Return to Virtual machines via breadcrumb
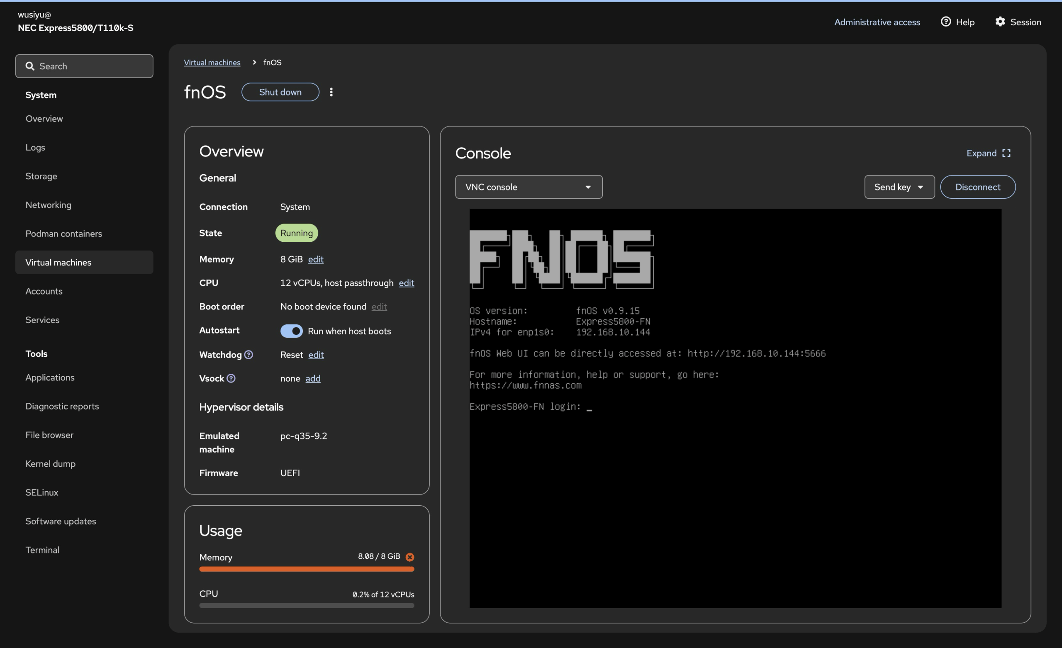 pos(212,62)
